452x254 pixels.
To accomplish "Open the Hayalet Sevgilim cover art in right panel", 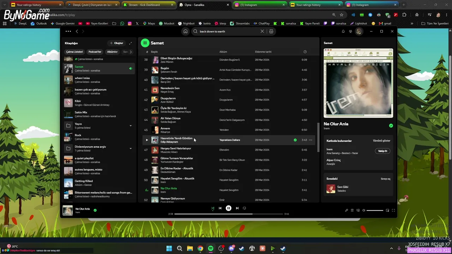I will click(358, 83).
